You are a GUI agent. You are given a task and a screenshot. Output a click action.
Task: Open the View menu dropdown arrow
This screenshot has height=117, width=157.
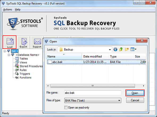point(135,49)
